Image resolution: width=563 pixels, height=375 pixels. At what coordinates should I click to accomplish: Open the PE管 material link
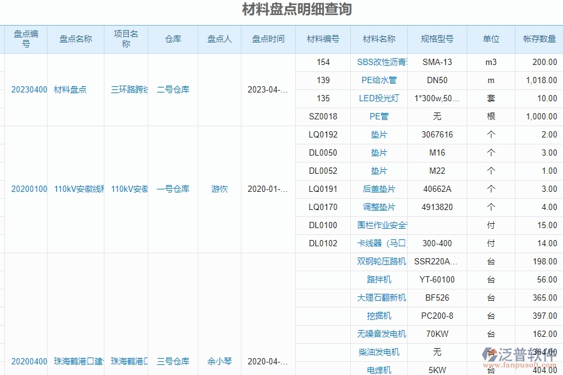click(x=378, y=116)
